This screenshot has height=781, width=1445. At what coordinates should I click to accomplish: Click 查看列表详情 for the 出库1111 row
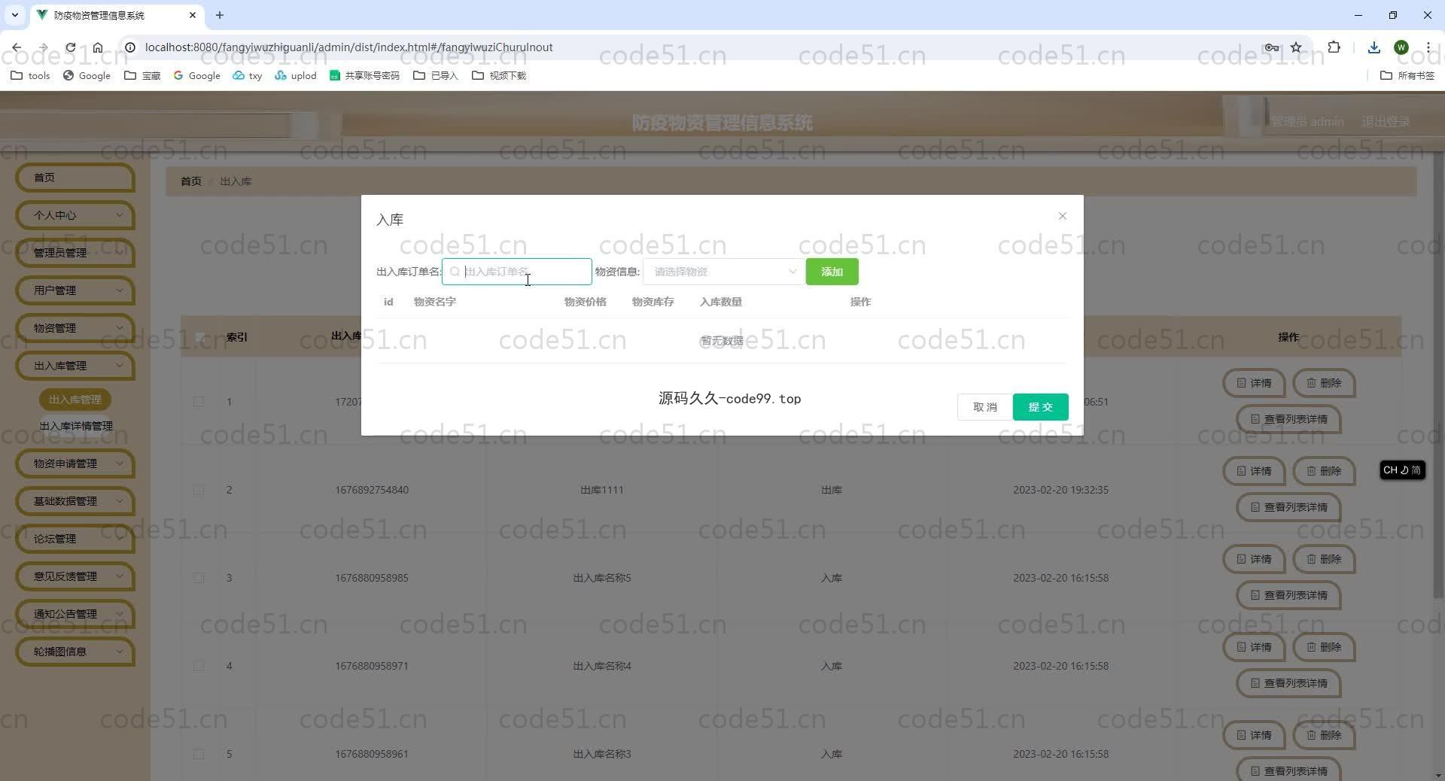tap(1288, 507)
